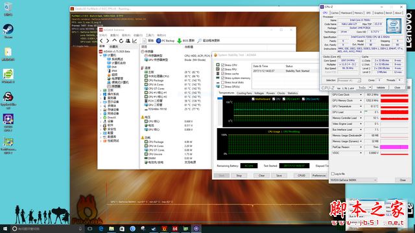
Task: Go forward in AIDA64 toolbar
Action: point(108,41)
